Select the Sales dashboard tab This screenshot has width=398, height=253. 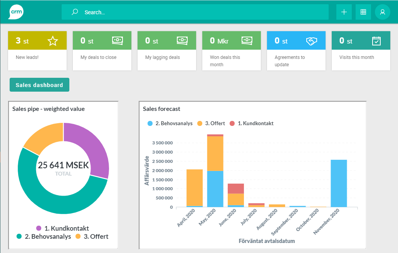click(39, 85)
